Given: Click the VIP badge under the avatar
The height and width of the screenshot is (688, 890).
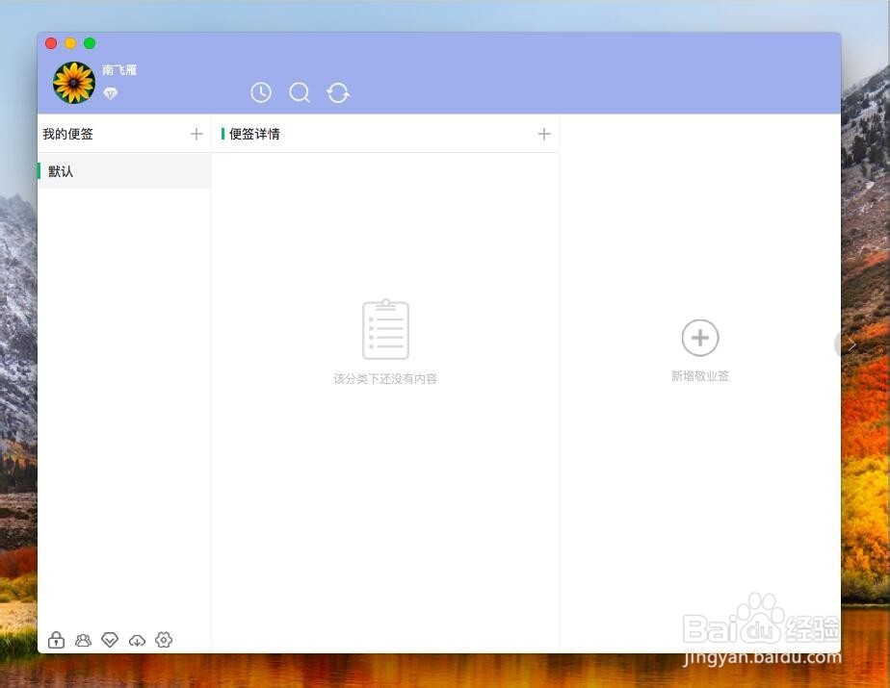Looking at the screenshot, I should tap(110, 93).
